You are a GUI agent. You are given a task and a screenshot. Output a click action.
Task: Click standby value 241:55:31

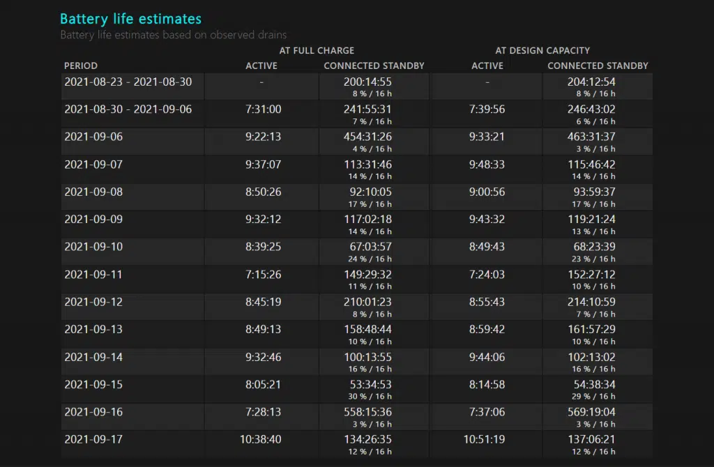(x=367, y=109)
